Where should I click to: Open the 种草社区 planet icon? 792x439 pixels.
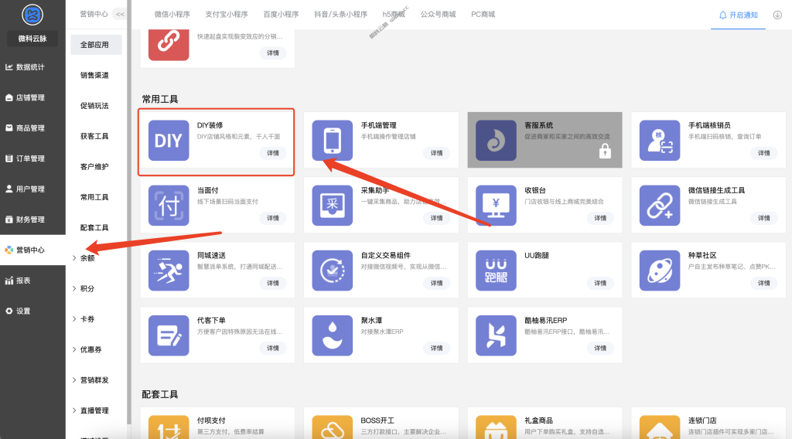click(660, 271)
